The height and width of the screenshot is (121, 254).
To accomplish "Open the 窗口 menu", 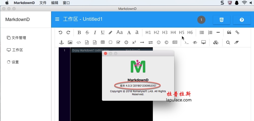I will (x=66, y=3).
